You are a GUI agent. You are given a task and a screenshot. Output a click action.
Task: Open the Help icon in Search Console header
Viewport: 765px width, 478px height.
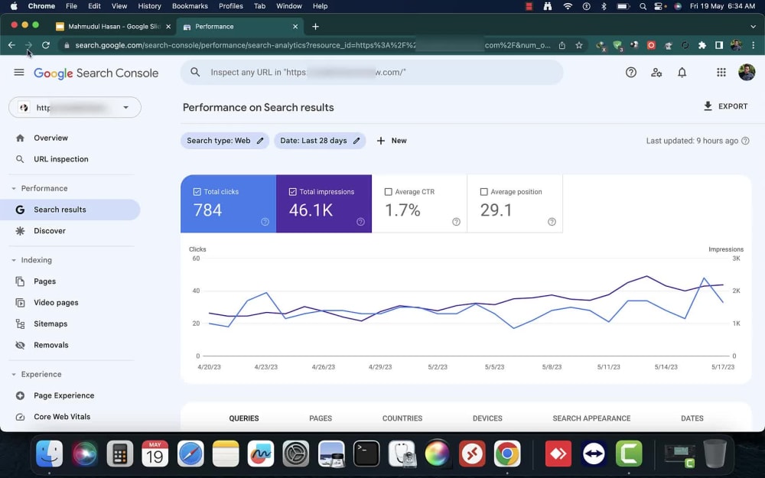click(x=631, y=73)
